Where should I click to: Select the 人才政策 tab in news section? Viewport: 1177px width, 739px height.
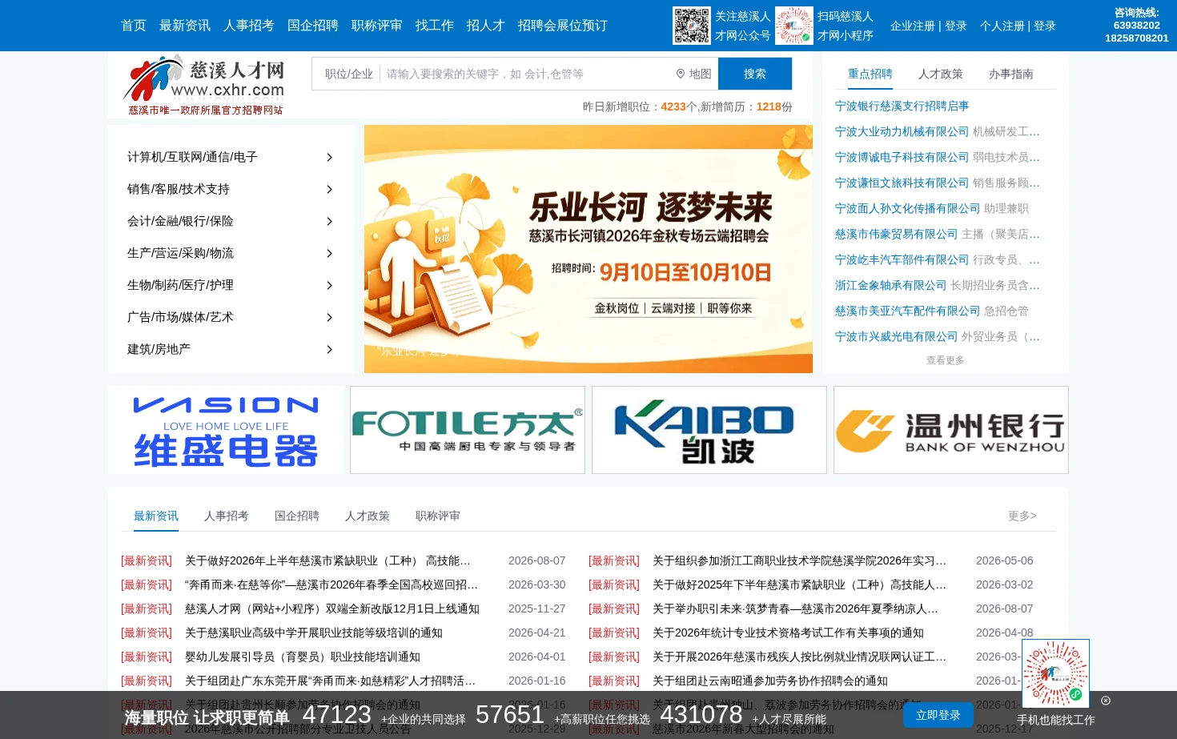(x=368, y=516)
